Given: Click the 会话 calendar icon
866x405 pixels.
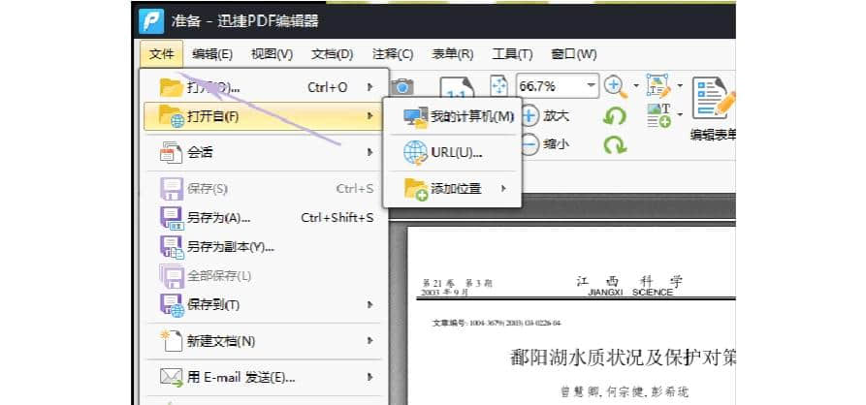Looking at the screenshot, I should (x=172, y=152).
